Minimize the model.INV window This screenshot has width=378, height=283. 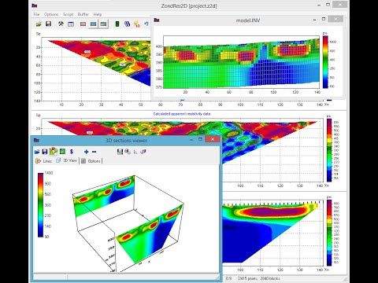pos(315,20)
